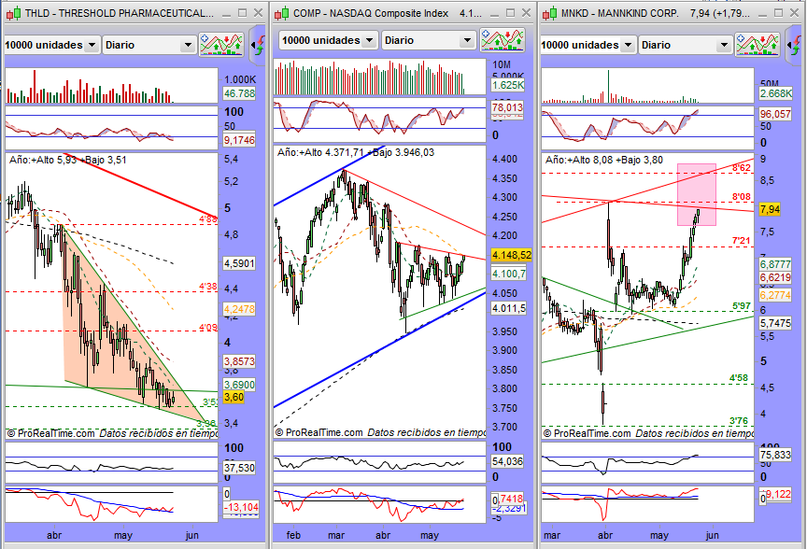Click the 4,5901 moving average label in THLD
Viewport: 807px width, 549px height.
(x=239, y=263)
